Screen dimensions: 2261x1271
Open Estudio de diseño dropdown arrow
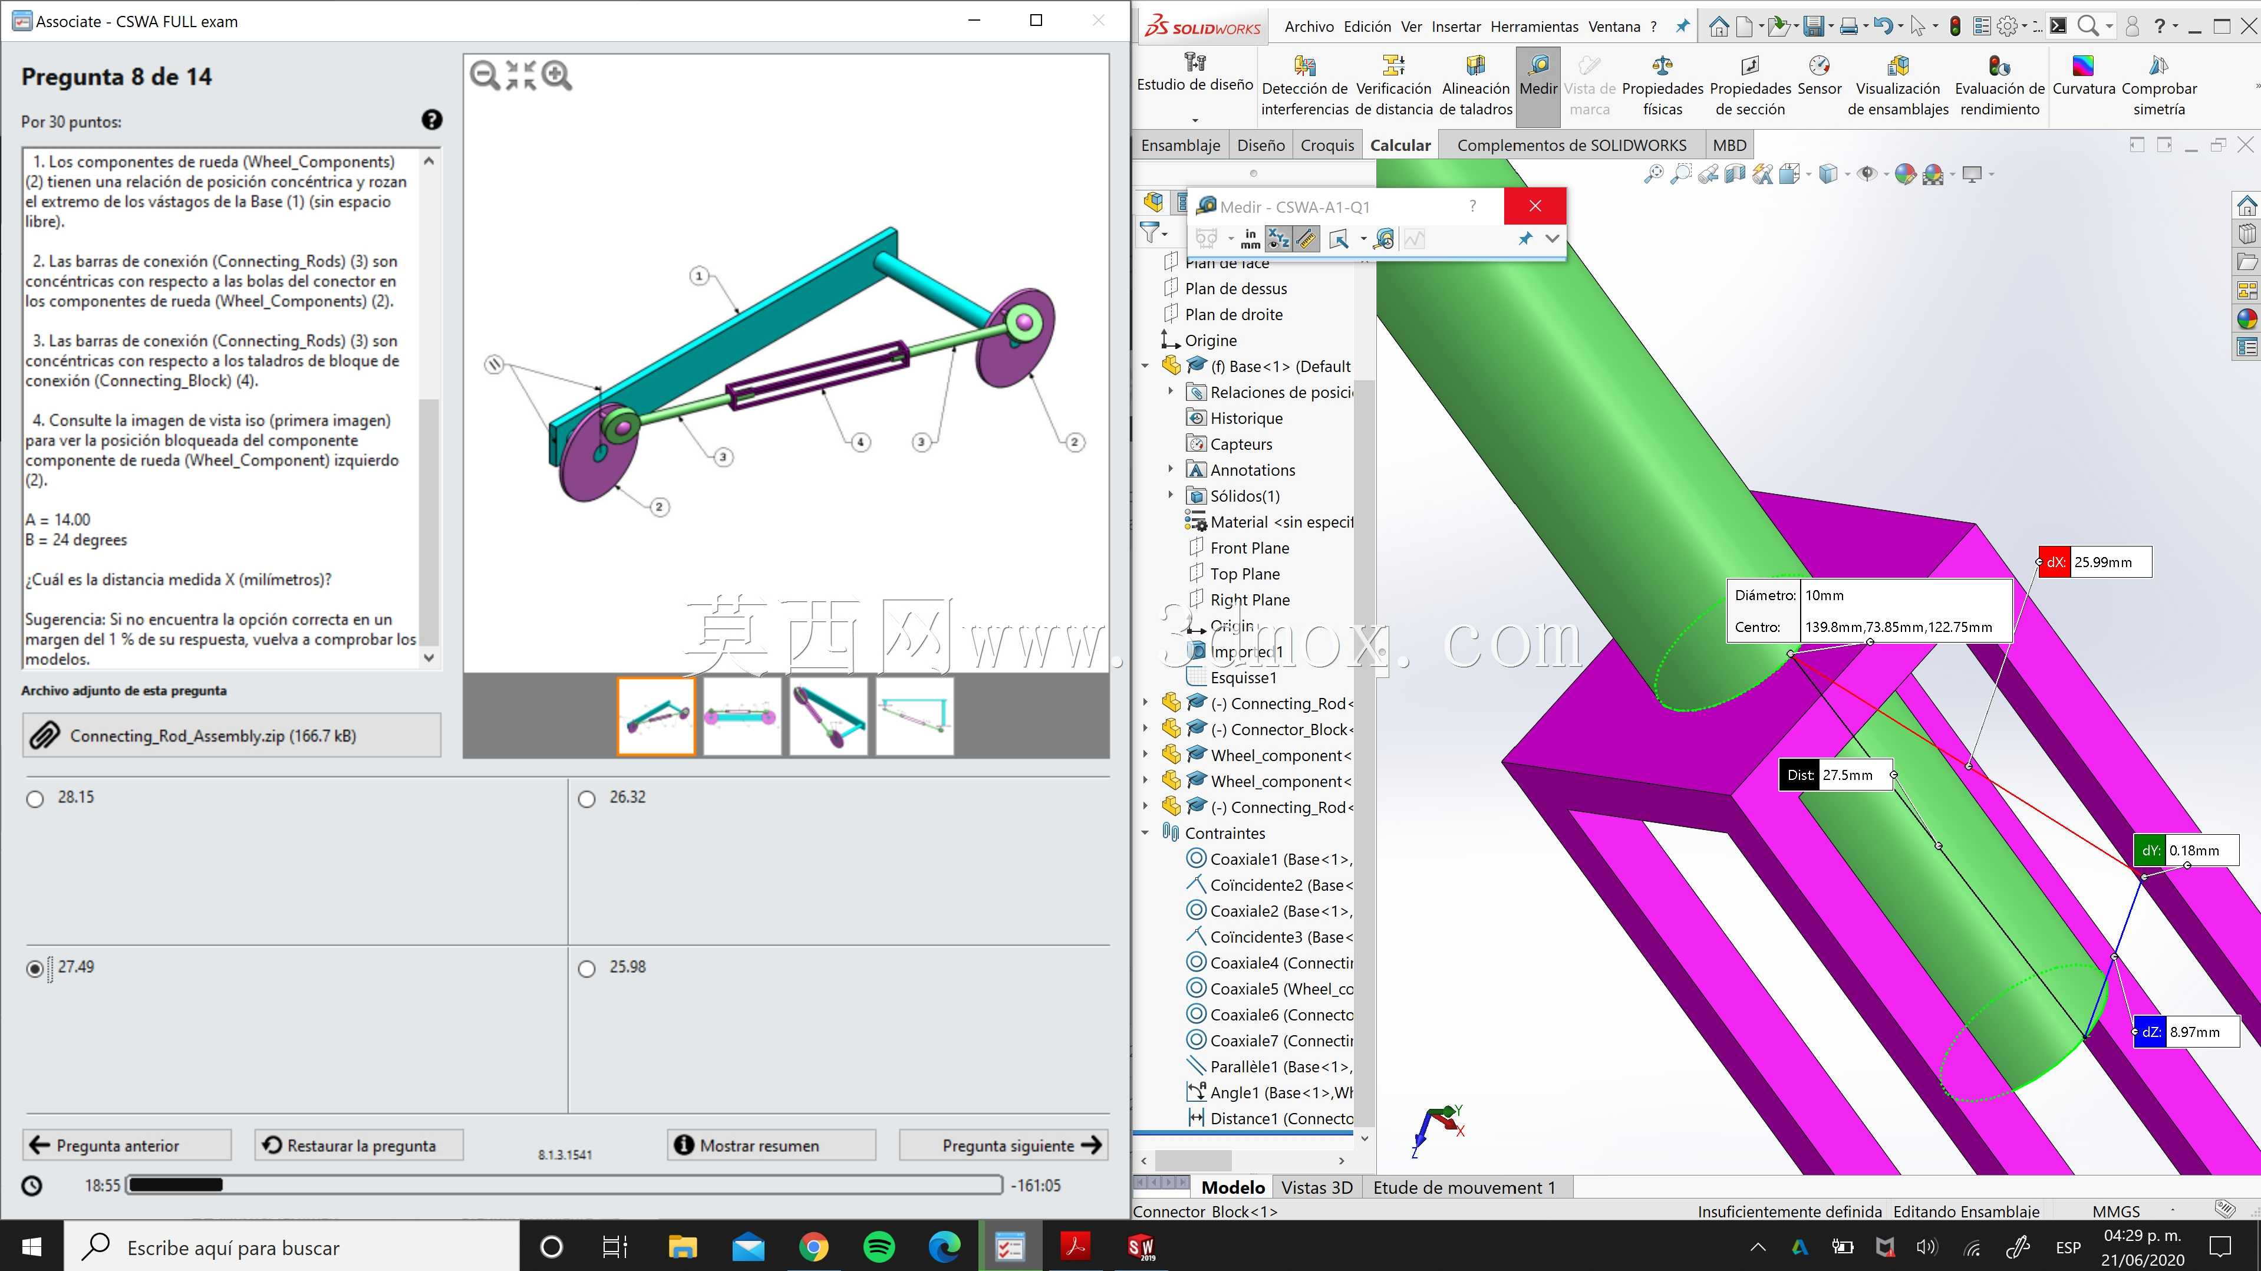[1195, 119]
